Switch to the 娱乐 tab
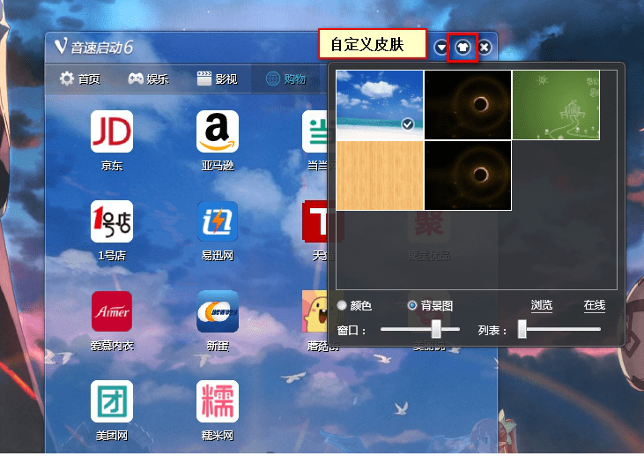The image size is (644, 471). [148, 78]
